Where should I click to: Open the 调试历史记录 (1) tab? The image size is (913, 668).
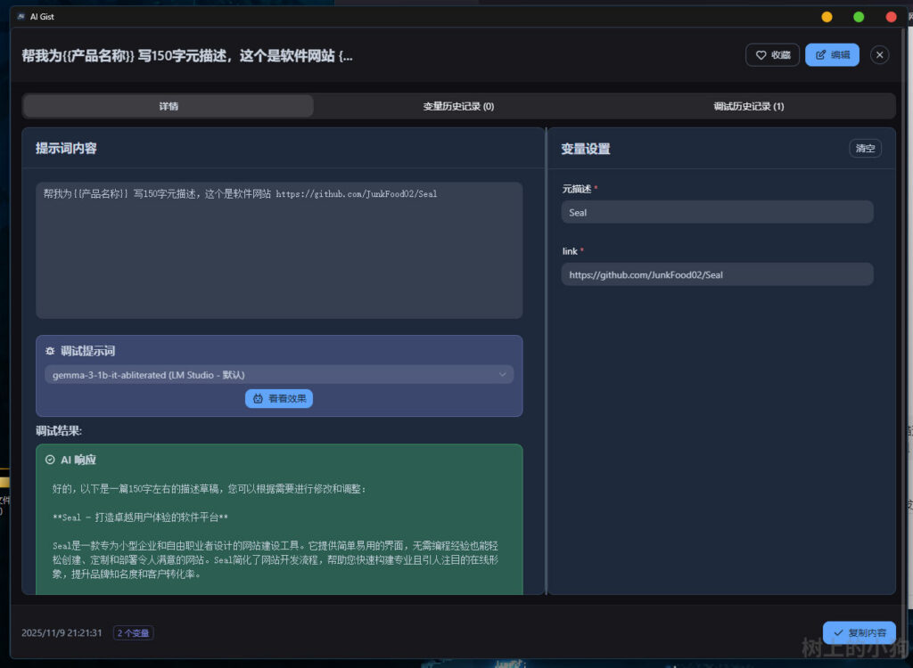pyautogui.click(x=748, y=106)
